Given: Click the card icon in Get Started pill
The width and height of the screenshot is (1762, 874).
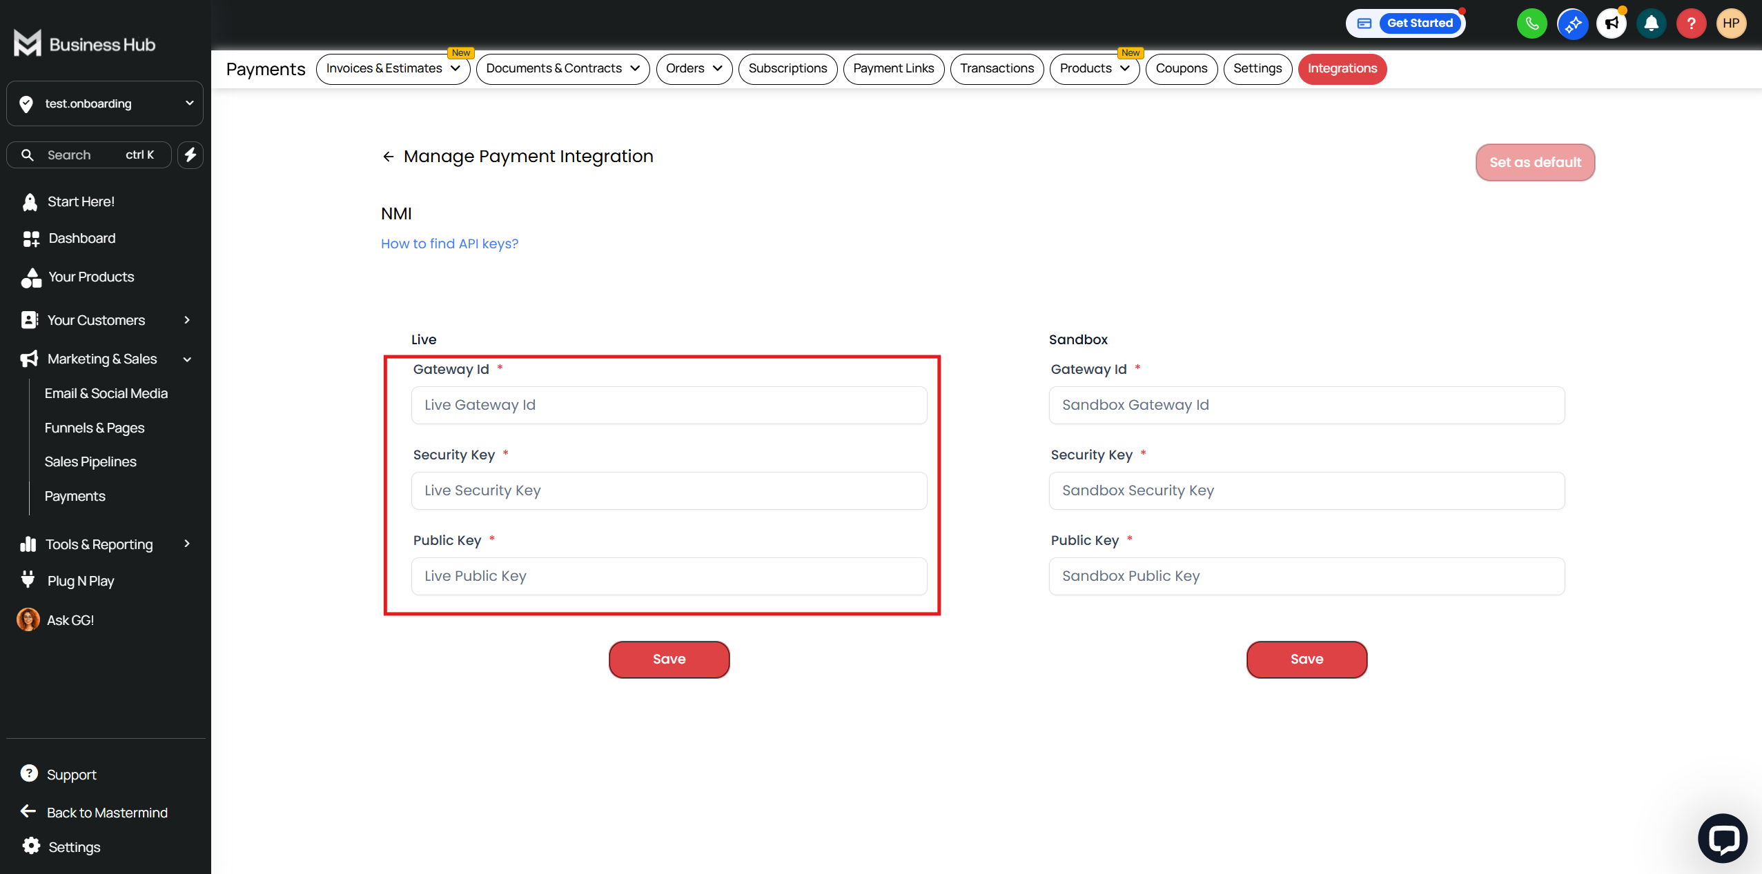Looking at the screenshot, I should (1364, 23).
